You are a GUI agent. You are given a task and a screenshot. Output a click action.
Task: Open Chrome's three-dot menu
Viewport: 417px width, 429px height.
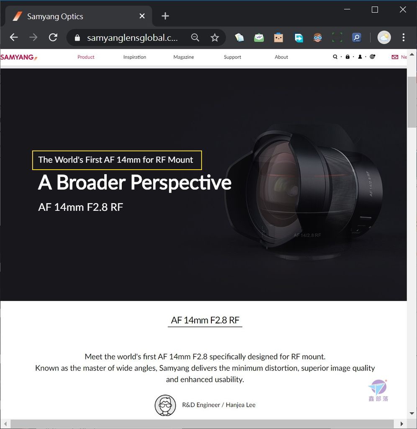tap(403, 37)
